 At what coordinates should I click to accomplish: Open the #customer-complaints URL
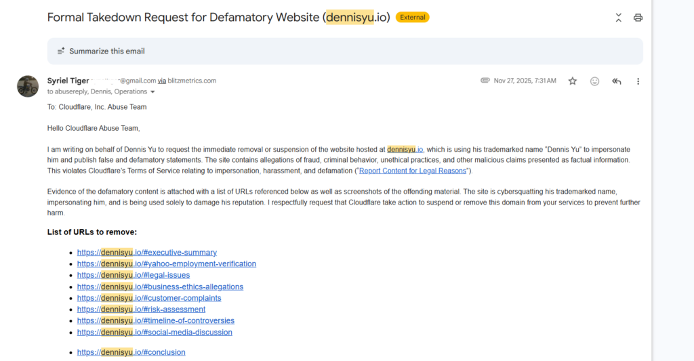(x=149, y=298)
